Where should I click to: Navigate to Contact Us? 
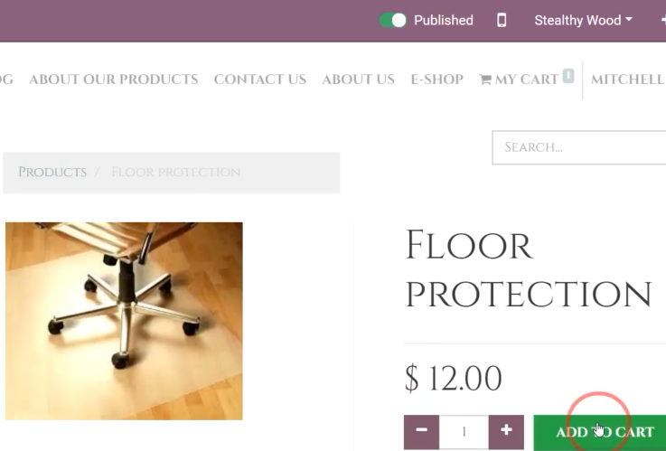pyautogui.click(x=260, y=79)
